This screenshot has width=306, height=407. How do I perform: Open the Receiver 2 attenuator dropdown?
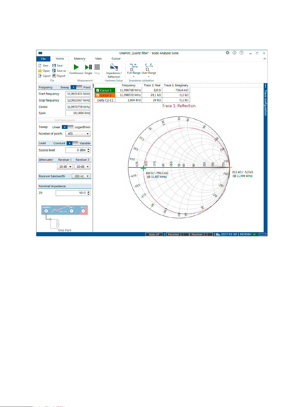[x=82, y=167]
